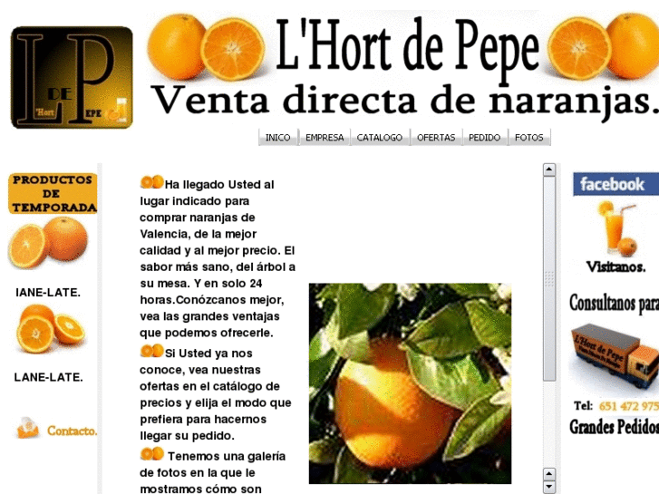View the OFERTAS page
The image size is (659, 494).
436,138
